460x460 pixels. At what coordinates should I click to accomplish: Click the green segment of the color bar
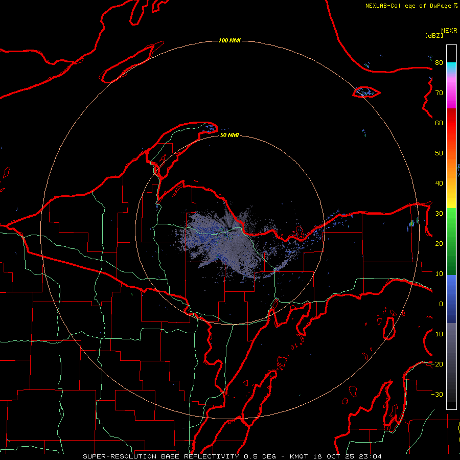click(451, 241)
